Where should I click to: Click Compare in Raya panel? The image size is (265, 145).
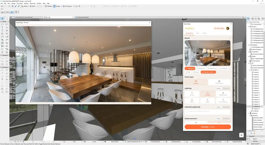pos(224,69)
